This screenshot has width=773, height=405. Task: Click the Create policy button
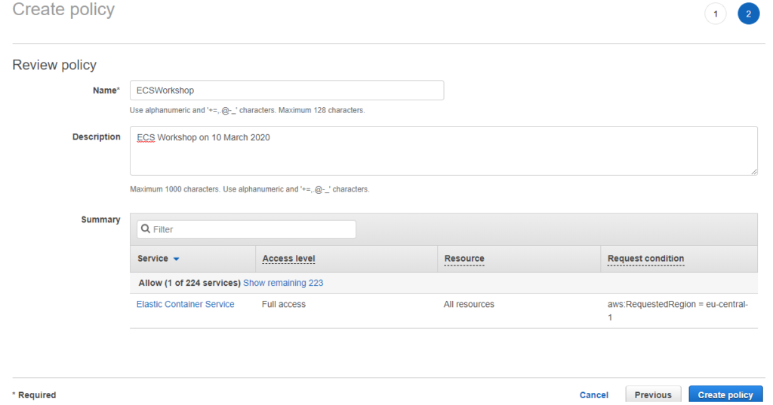[x=725, y=395]
